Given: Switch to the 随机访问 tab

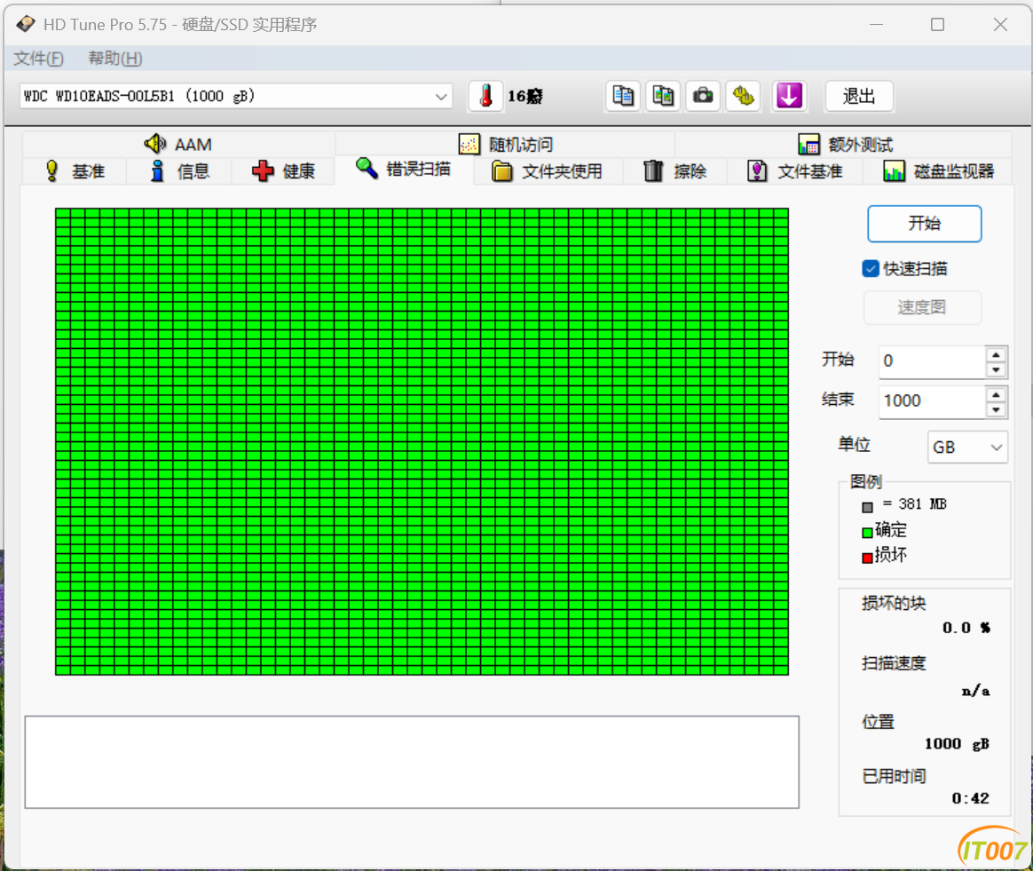Looking at the screenshot, I should coord(506,145).
